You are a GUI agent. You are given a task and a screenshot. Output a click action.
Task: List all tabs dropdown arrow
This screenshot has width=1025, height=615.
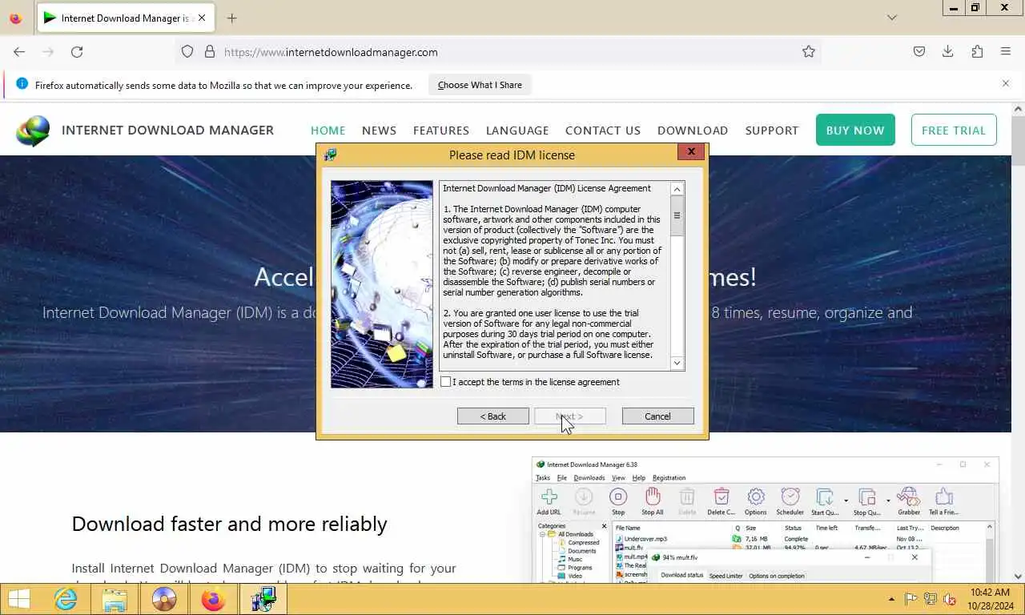[x=892, y=18]
